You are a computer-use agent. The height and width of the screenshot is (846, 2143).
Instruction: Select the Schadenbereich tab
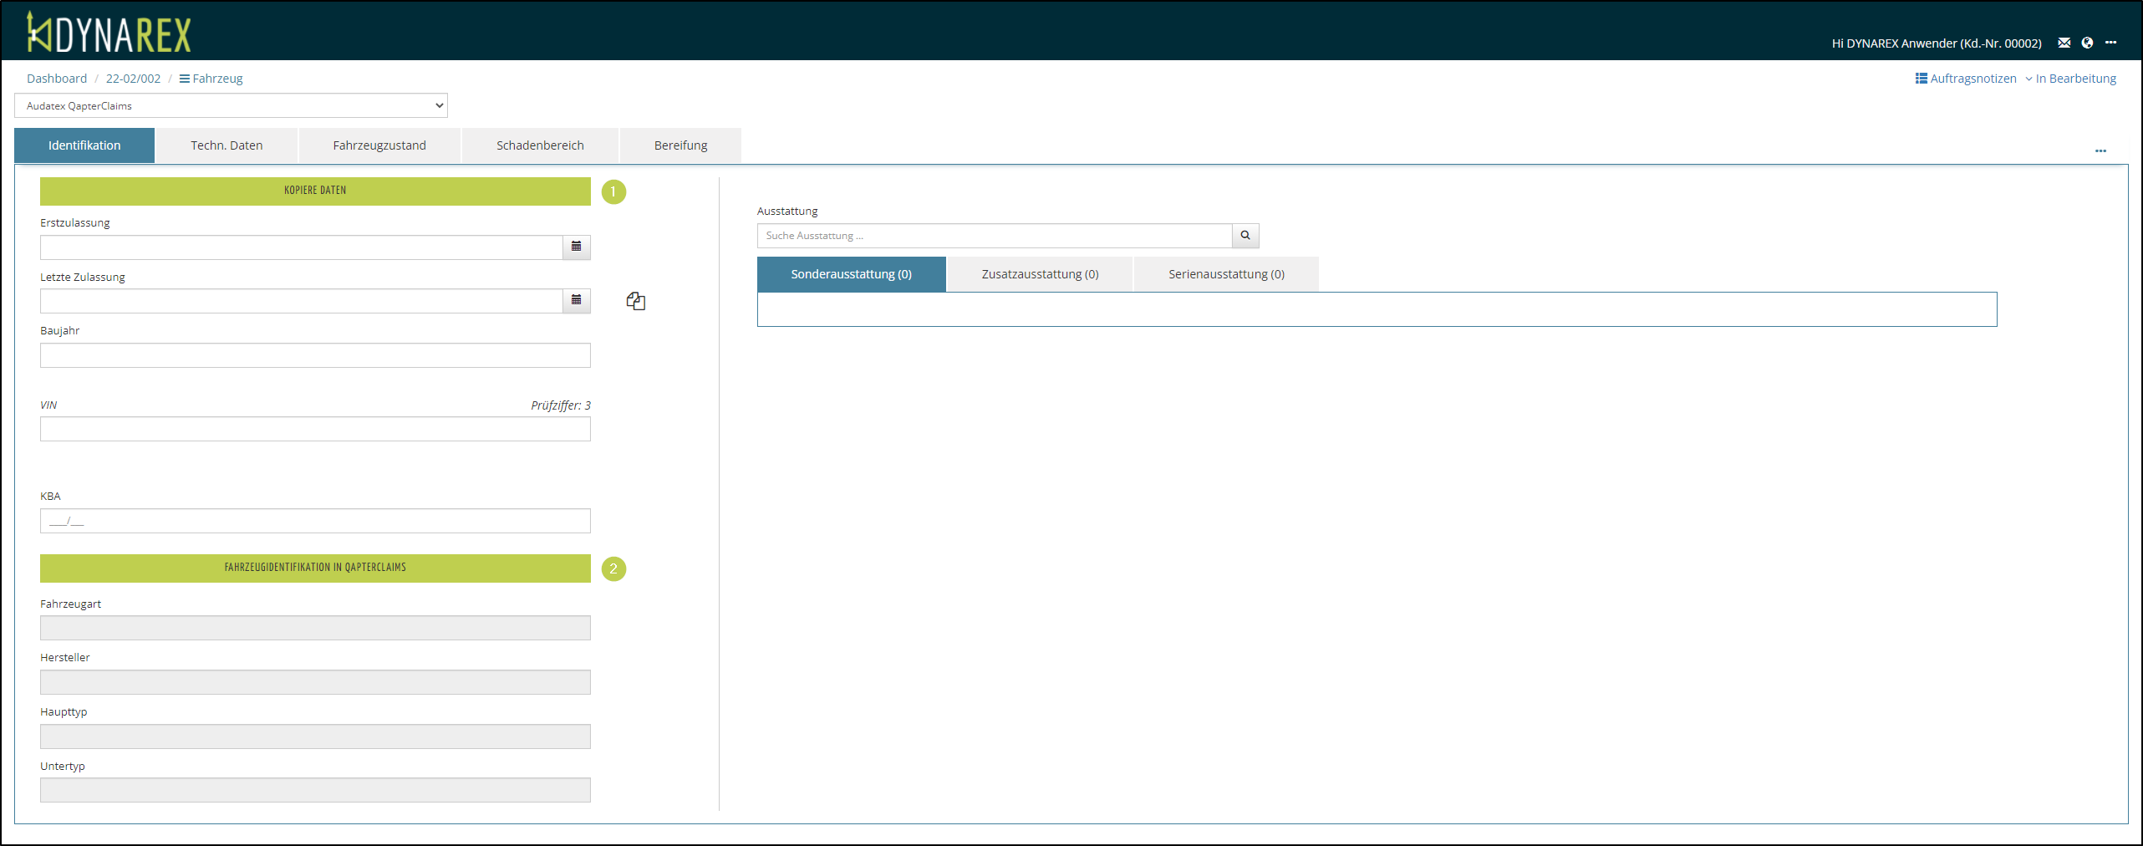coord(540,145)
